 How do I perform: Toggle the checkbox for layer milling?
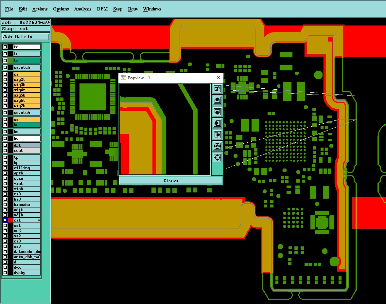click(x=5, y=168)
